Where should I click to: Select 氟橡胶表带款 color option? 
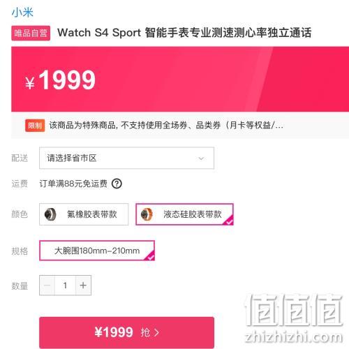click(x=84, y=214)
